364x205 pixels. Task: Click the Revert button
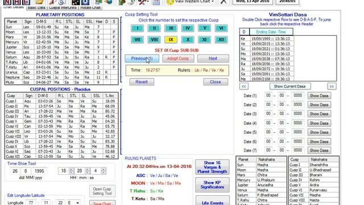(x=142, y=82)
